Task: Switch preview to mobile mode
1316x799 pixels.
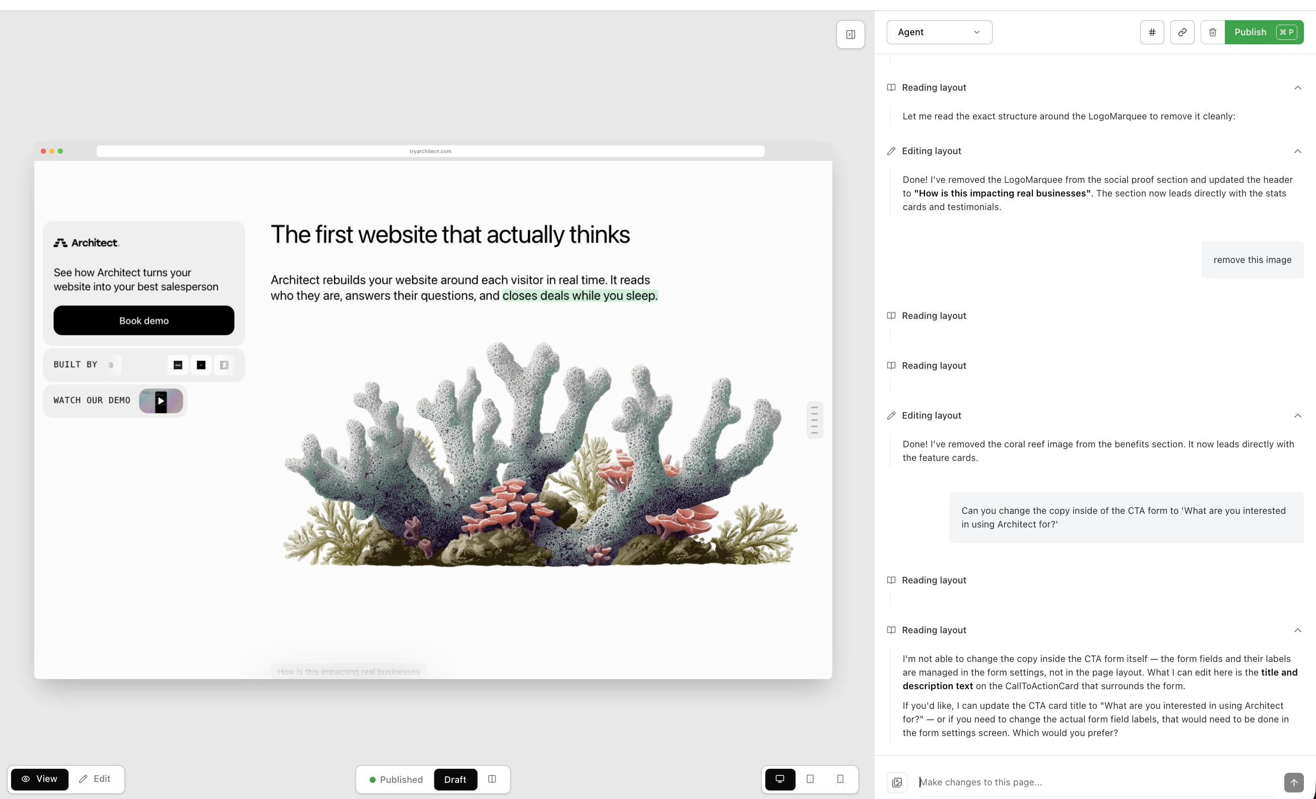Action: [x=841, y=779]
